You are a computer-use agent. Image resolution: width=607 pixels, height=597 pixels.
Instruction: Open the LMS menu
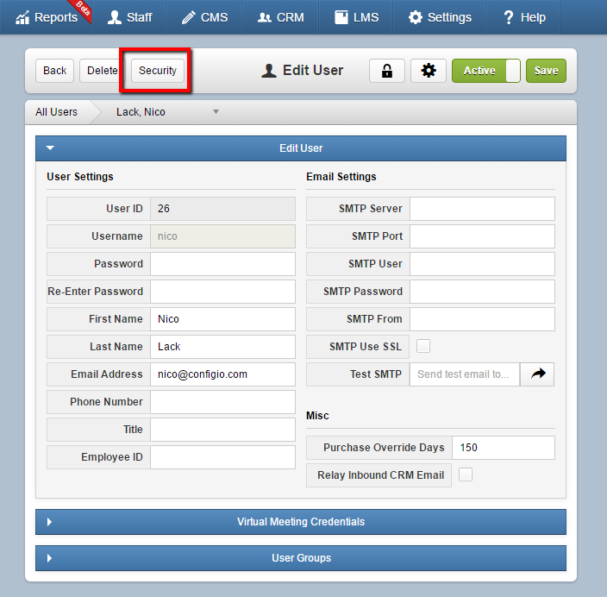click(356, 17)
